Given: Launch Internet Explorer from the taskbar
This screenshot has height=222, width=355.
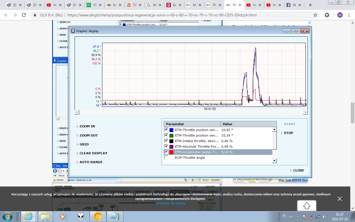Looking at the screenshot, I should 28,216.
